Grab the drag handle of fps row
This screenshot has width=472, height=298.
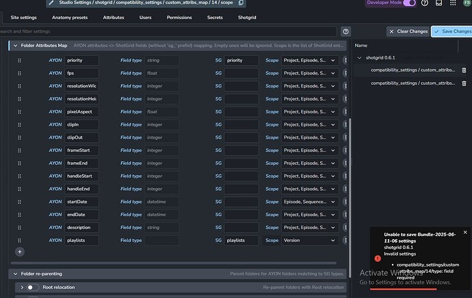coord(19,73)
